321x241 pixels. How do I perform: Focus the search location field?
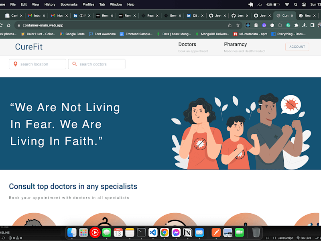click(37, 64)
